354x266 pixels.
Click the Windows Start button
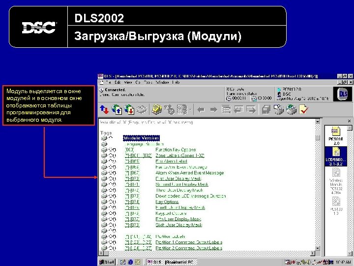pos(107,262)
